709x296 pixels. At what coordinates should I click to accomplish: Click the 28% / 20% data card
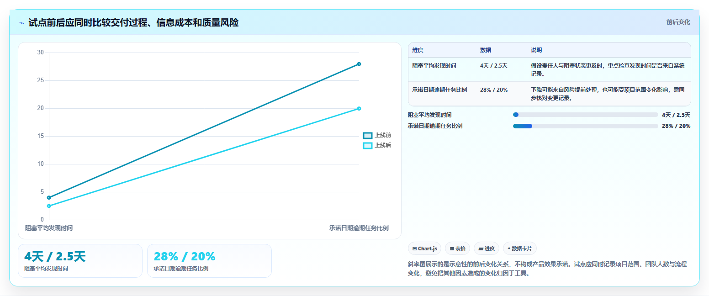209,261
